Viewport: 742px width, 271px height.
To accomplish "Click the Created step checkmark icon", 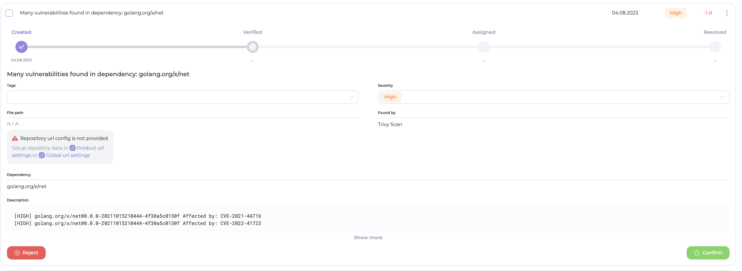I will (21, 47).
